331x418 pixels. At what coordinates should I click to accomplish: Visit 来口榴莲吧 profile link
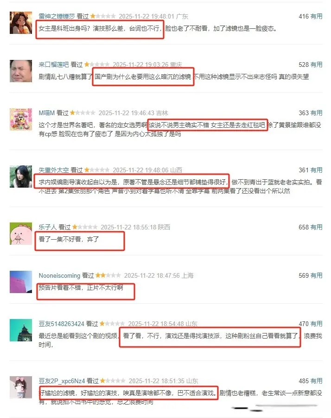(54, 65)
